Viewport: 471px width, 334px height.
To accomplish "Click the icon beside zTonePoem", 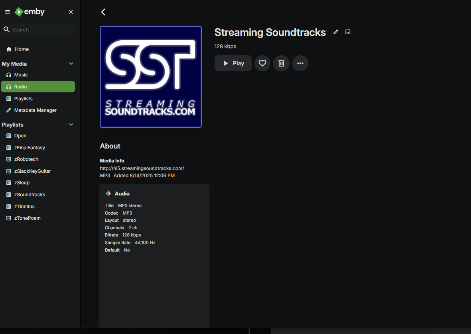I will coord(9,218).
